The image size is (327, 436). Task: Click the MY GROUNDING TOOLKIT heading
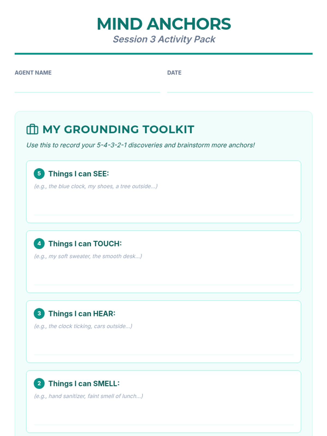(118, 129)
